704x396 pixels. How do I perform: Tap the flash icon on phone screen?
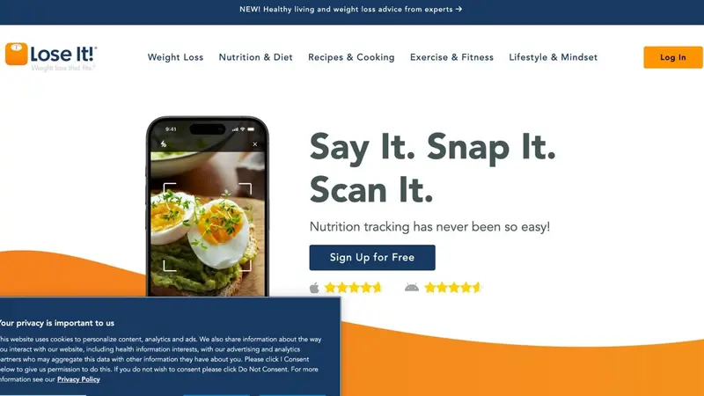click(164, 144)
